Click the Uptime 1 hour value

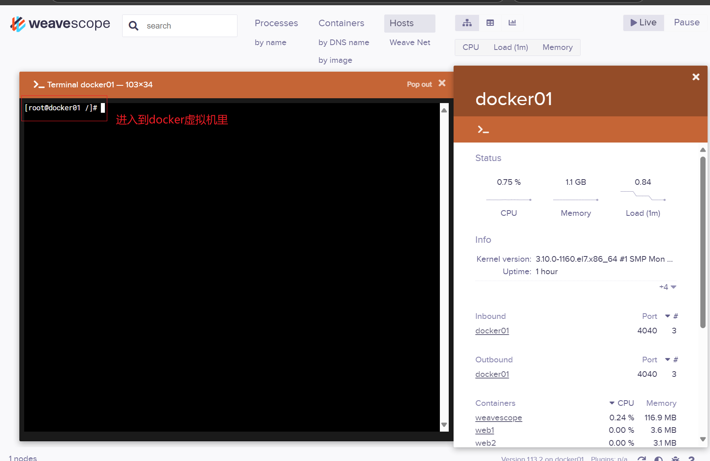point(546,271)
